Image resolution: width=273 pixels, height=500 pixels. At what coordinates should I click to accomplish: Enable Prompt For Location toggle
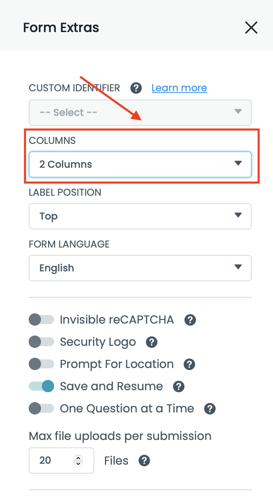click(x=41, y=364)
